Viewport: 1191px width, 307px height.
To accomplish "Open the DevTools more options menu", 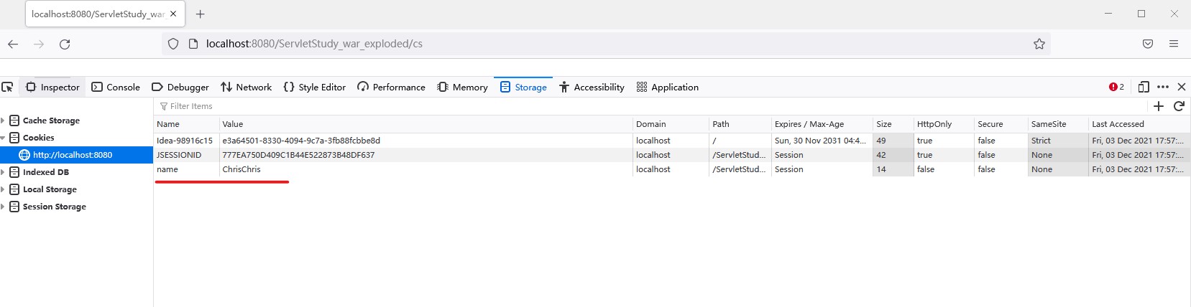I will (1163, 87).
